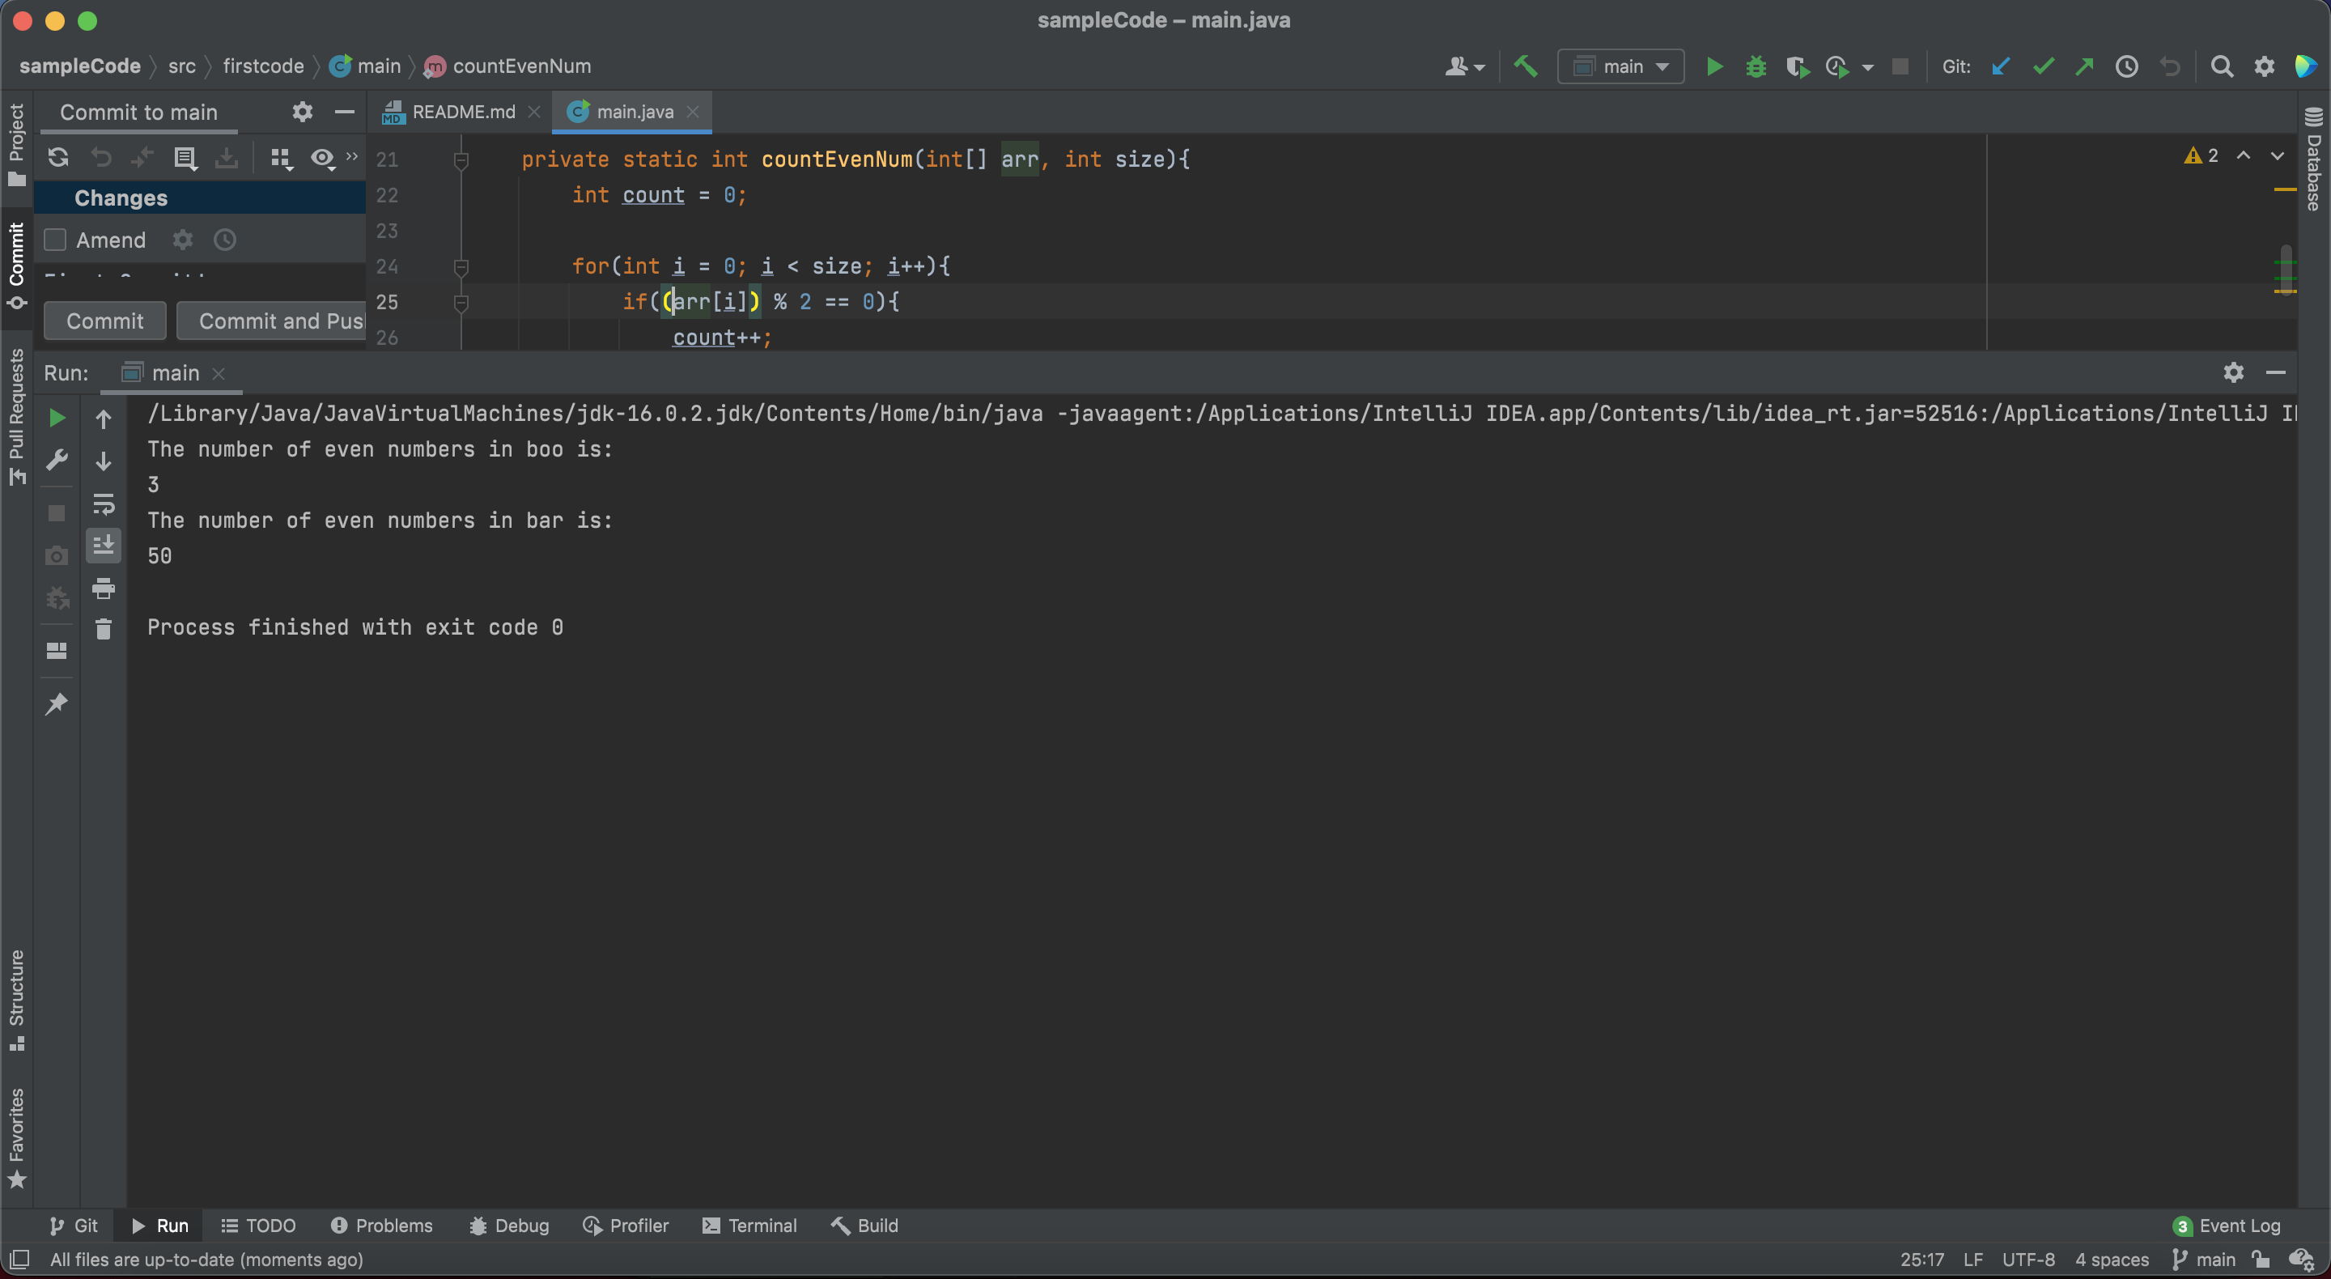Run with coverage using the shield icon
The height and width of the screenshot is (1279, 2331).
click(1799, 66)
